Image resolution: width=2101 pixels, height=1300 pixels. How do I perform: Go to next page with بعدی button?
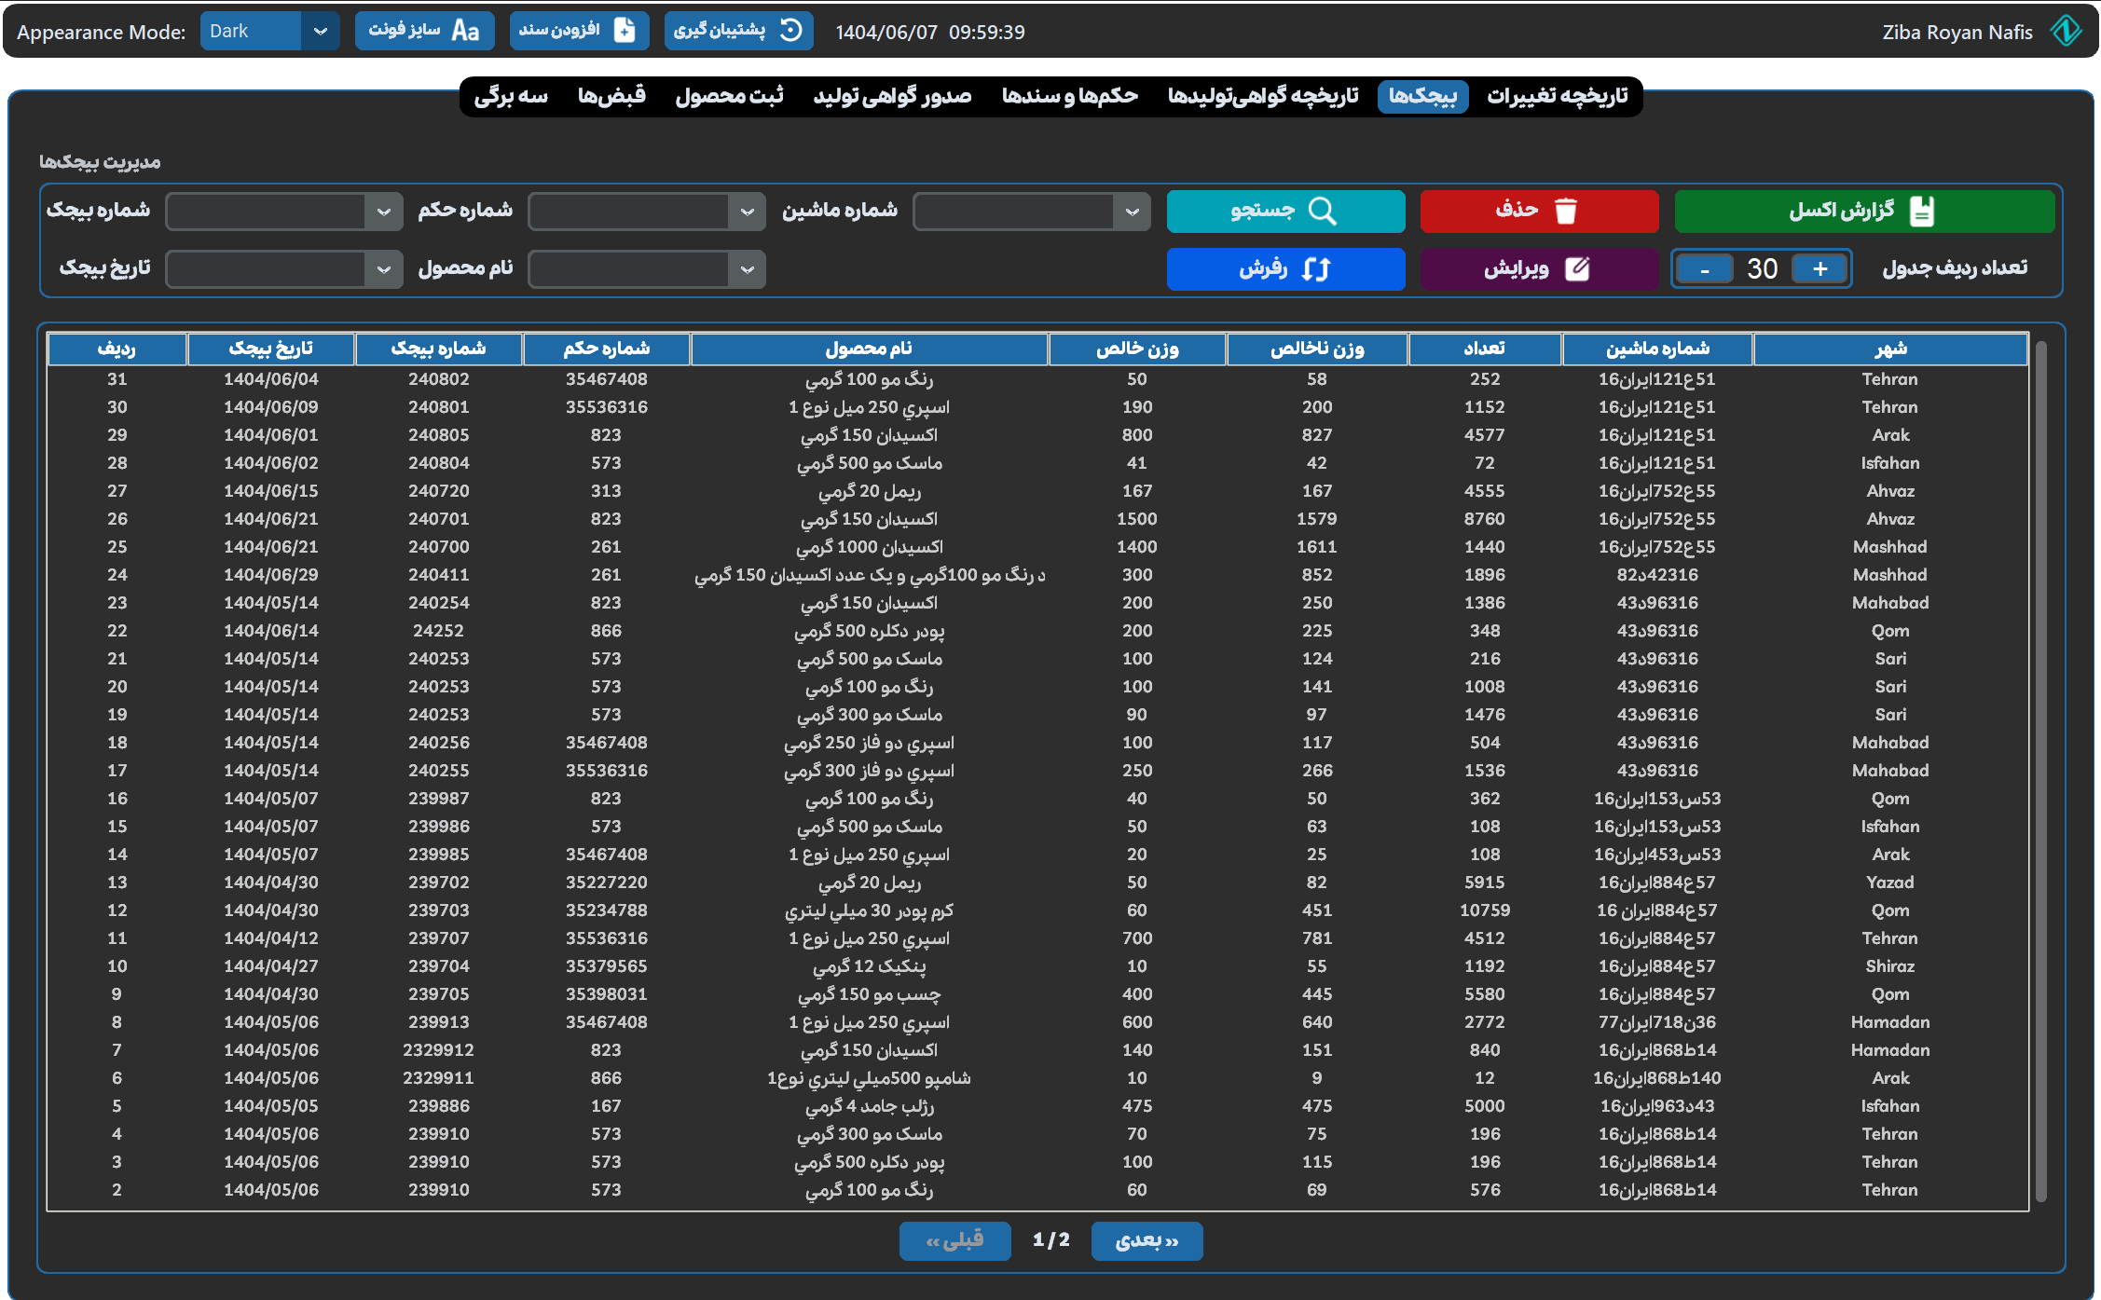[x=1147, y=1240]
